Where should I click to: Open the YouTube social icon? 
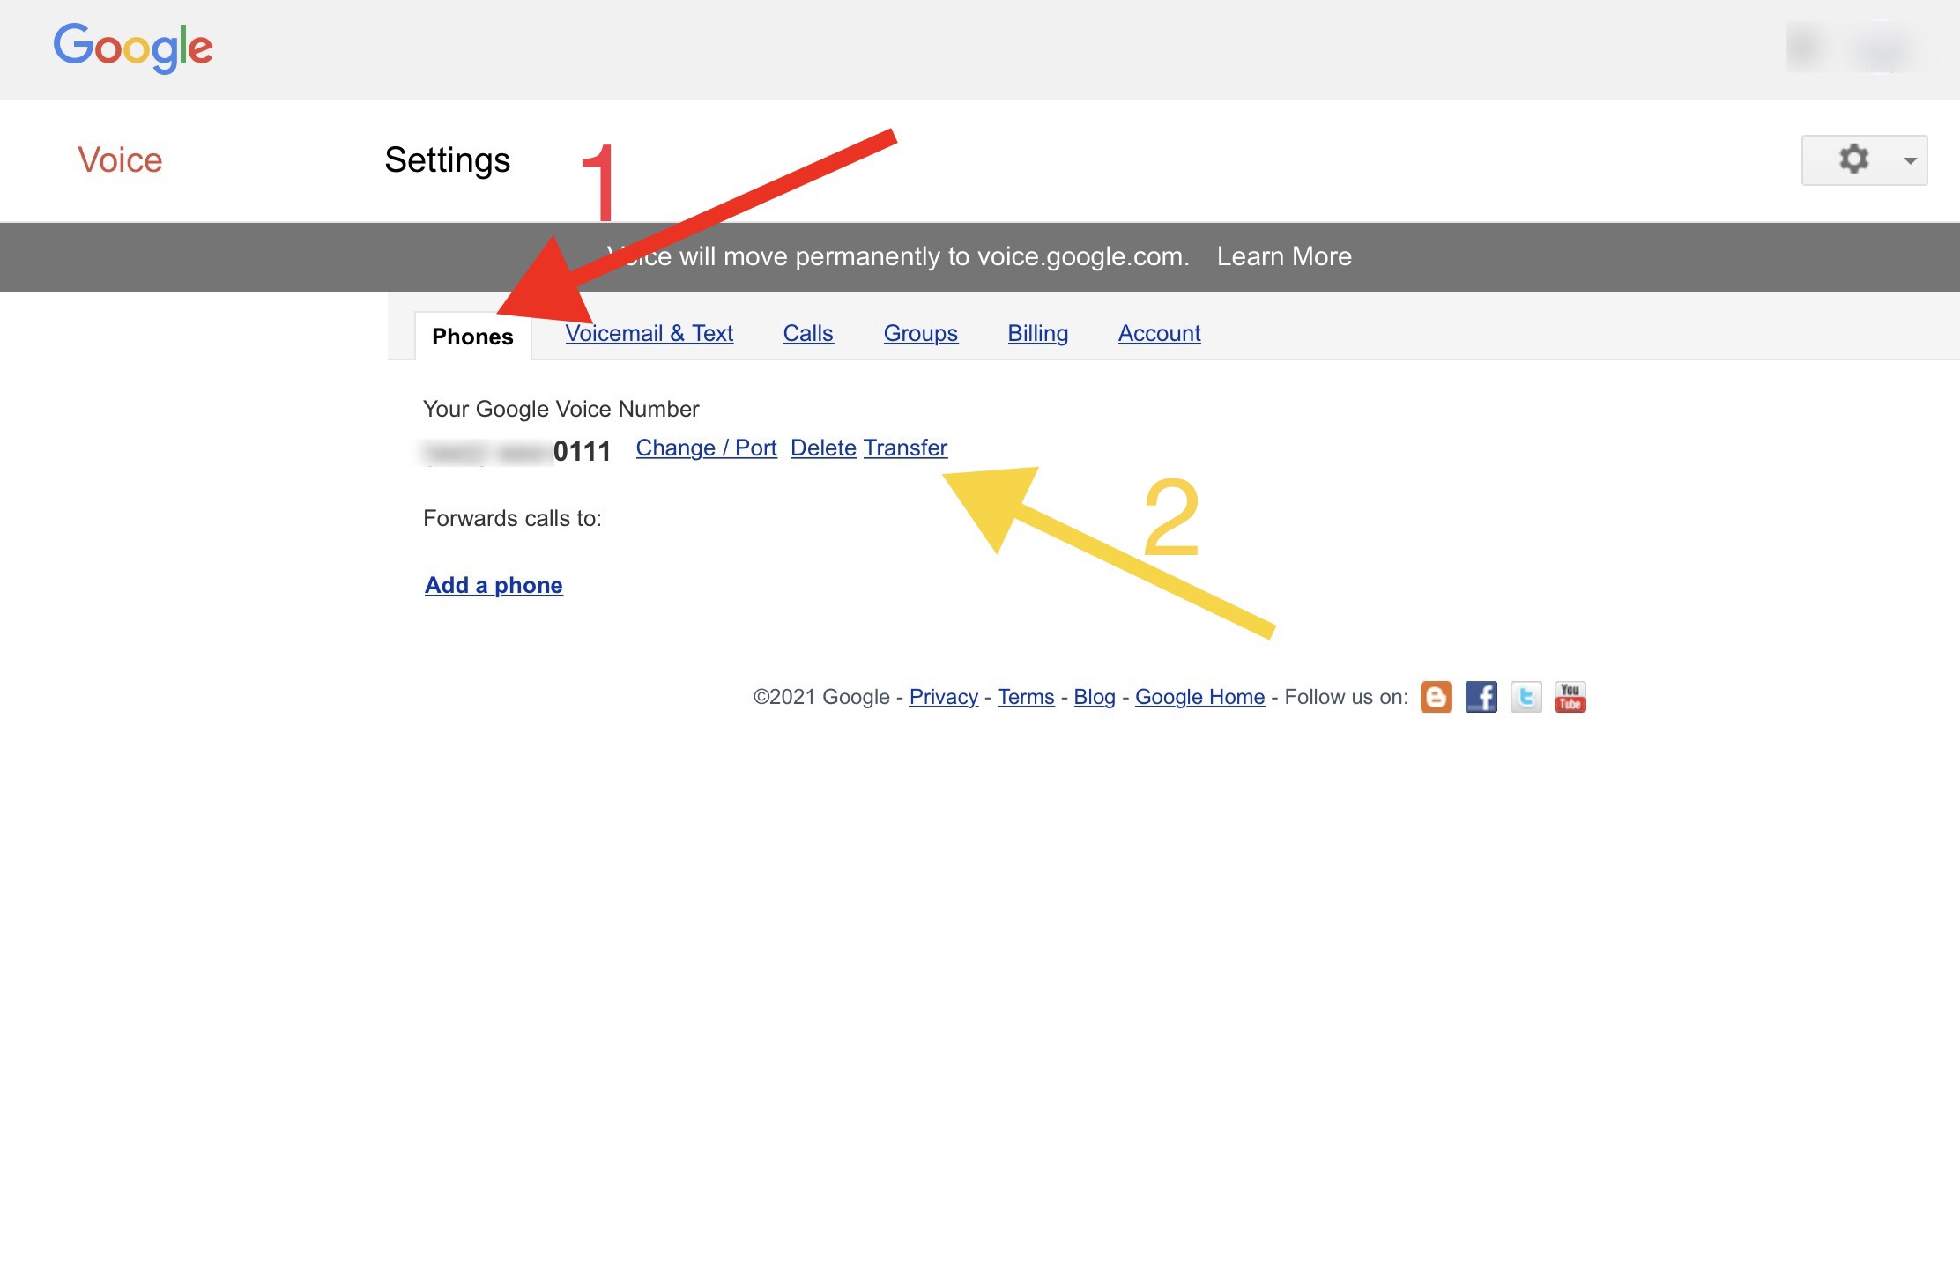point(1570,697)
